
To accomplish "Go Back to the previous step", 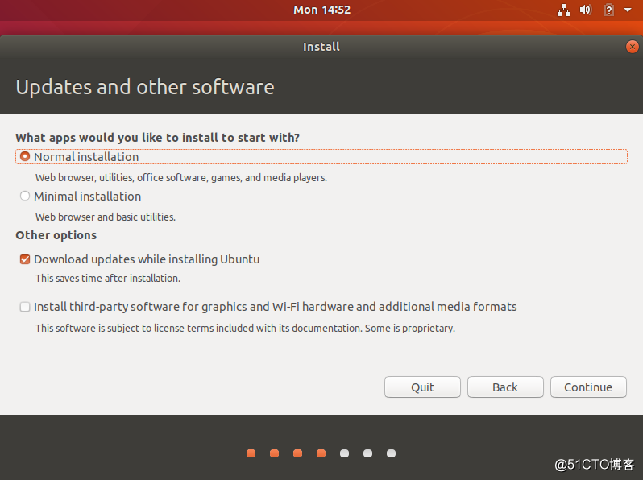I will coord(505,387).
